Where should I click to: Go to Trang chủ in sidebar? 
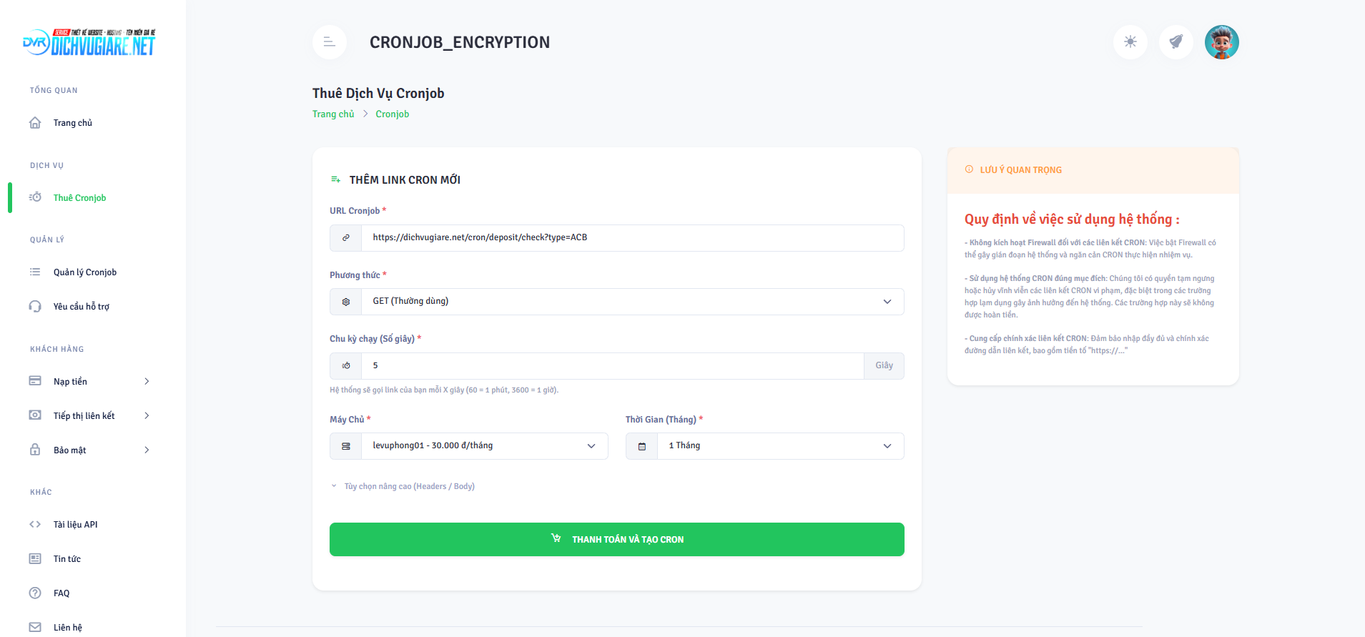pyautogui.click(x=72, y=123)
